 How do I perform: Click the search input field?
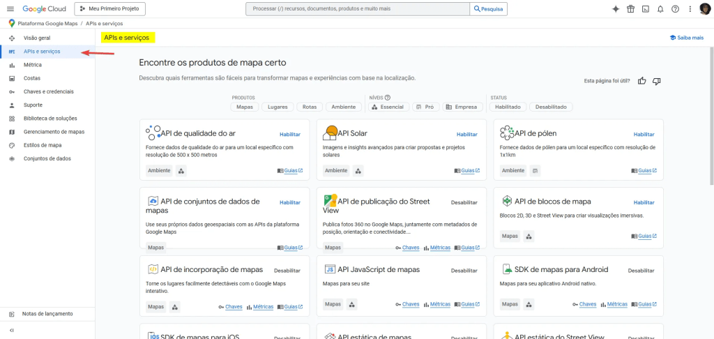[x=357, y=9]
